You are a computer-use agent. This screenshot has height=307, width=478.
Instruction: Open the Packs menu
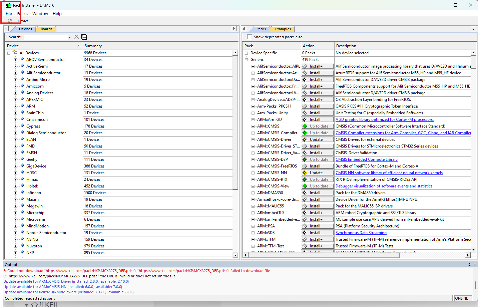(x=22, y=14)
